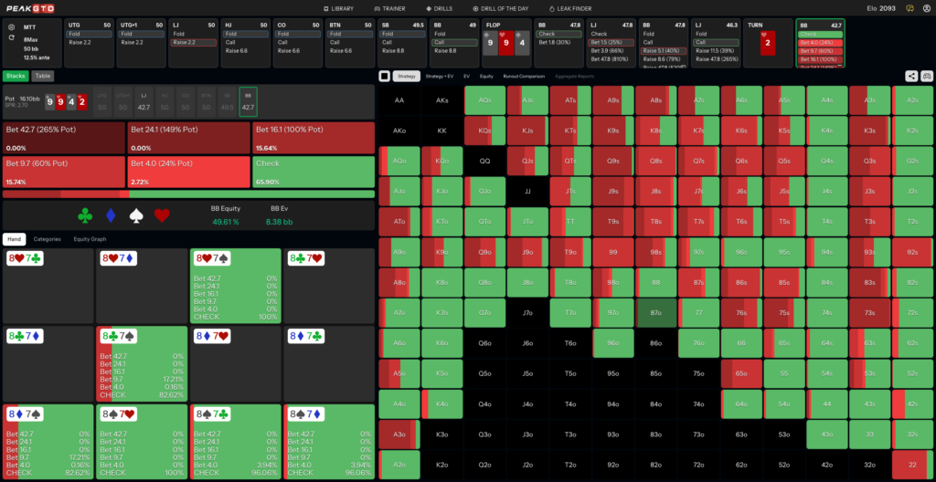This screenshot has width=936, height=482.
Task: Switch to the Strategy + EV tab
Action: [438, 76]
